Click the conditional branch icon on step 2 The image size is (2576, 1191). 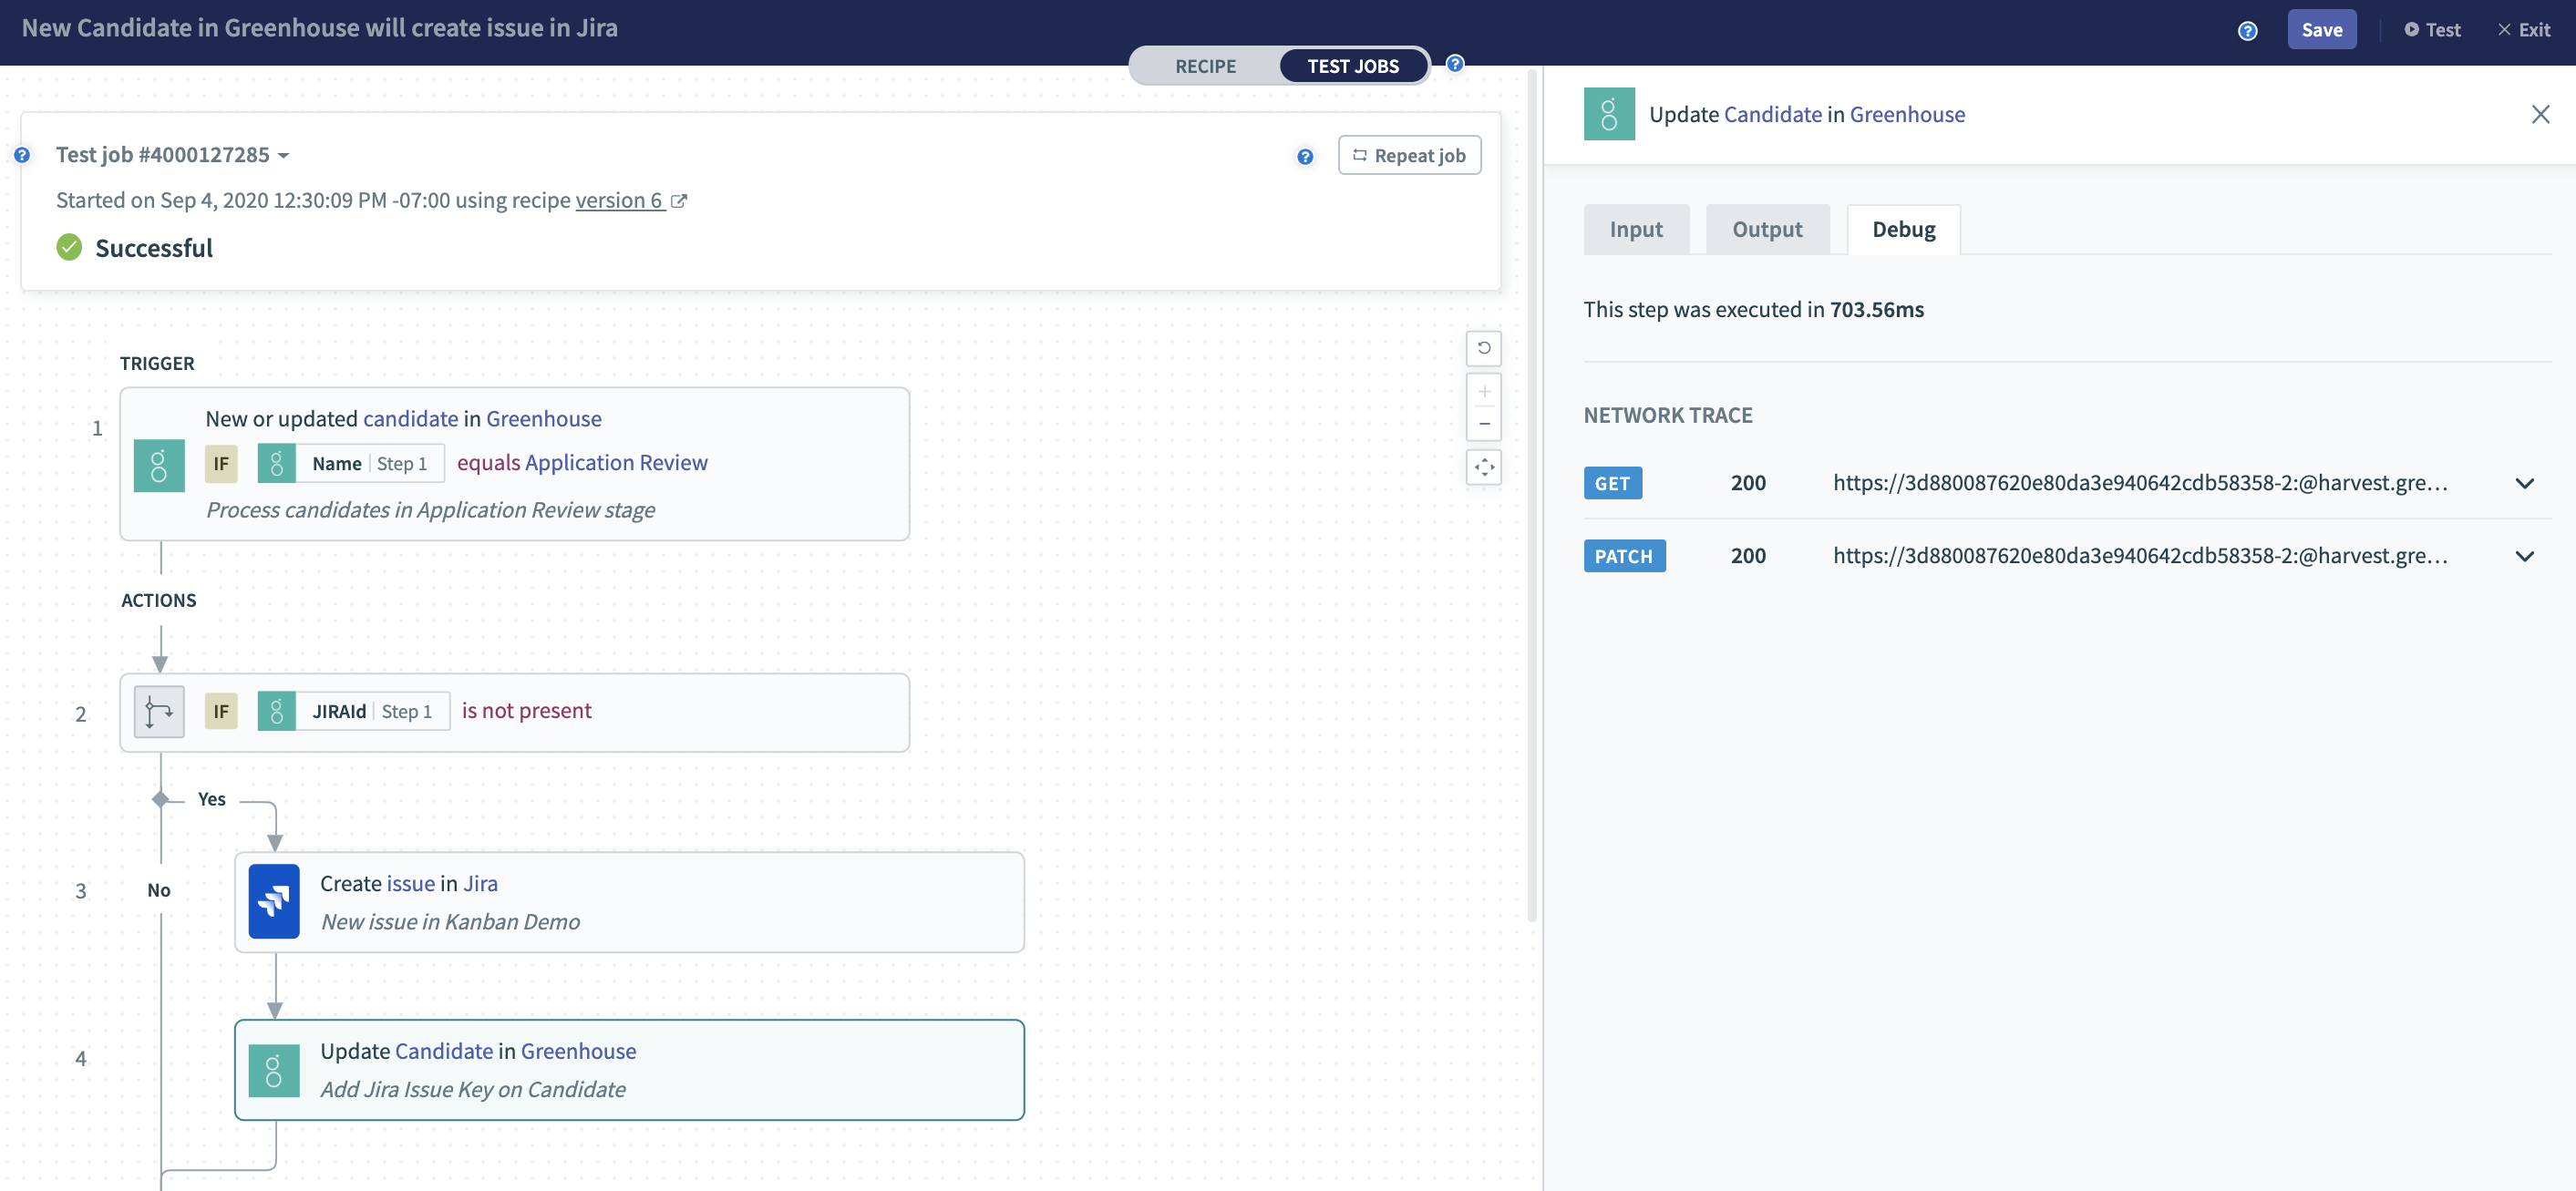pyautogui.click(x=159, y=711)
